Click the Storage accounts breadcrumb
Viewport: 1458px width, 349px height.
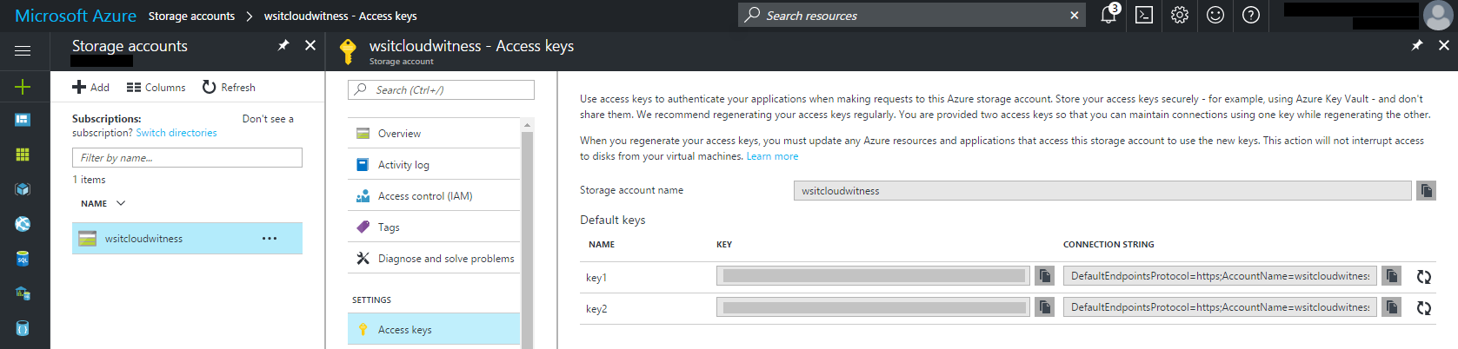[191, 16]
